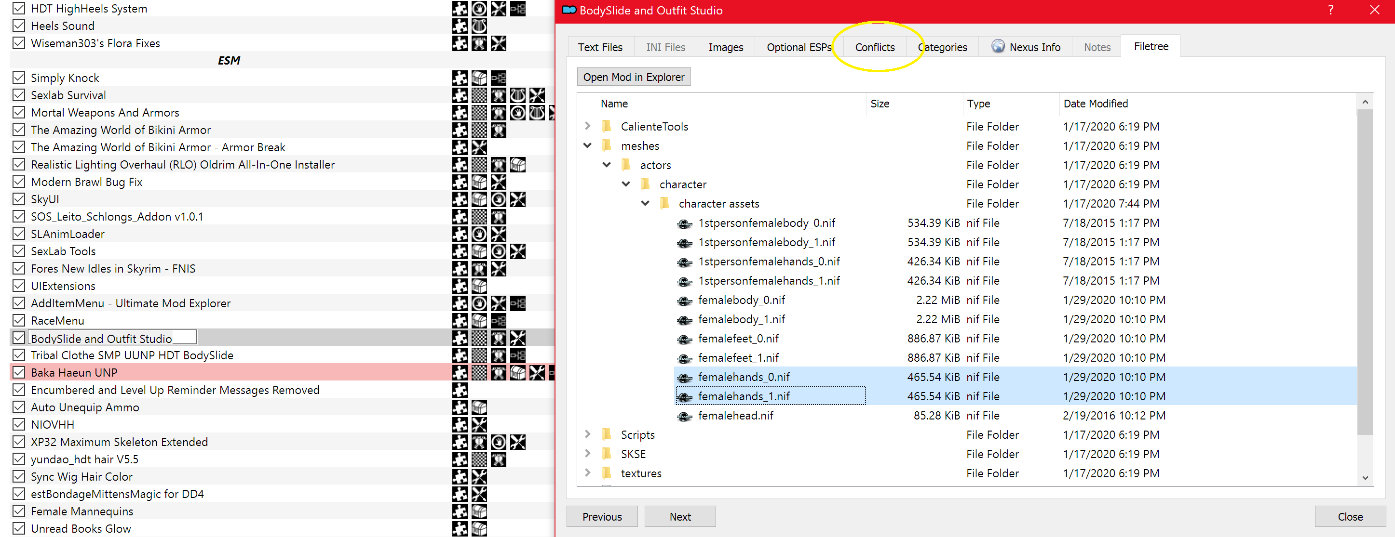Expand the CalienteTools folder

tap(588, 126)
